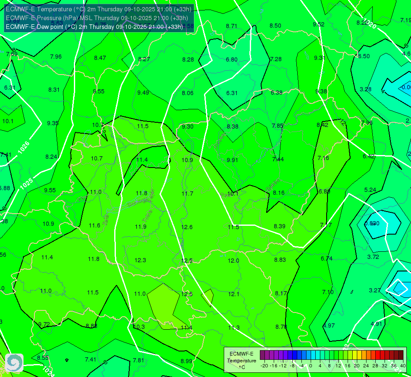Click the darkest maroon swatch above 40 in legend
This screenshot has height=377, width=411.
click(x=401, y=355)
